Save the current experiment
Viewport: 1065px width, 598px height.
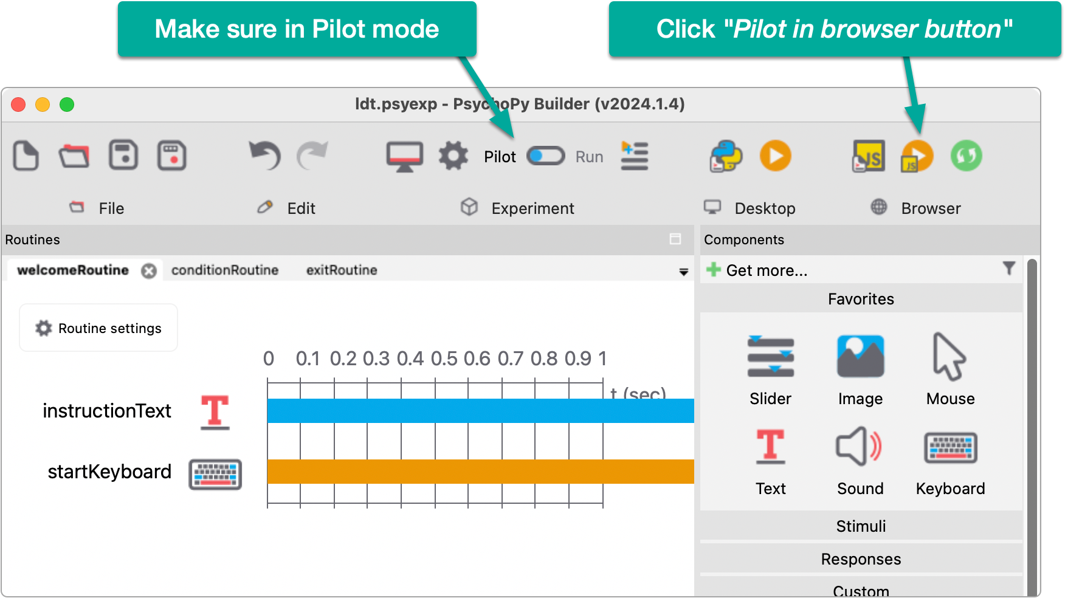click(x=123, y=156)
